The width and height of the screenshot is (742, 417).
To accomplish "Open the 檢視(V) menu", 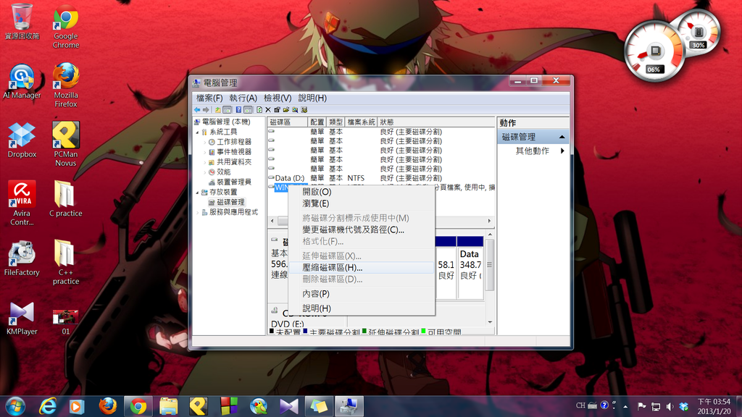I will point(278,98).
